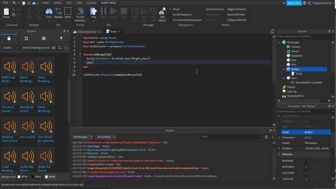Expand the Orientation property
This screenshot has width=336, height=189.
[x=279, y=138]
